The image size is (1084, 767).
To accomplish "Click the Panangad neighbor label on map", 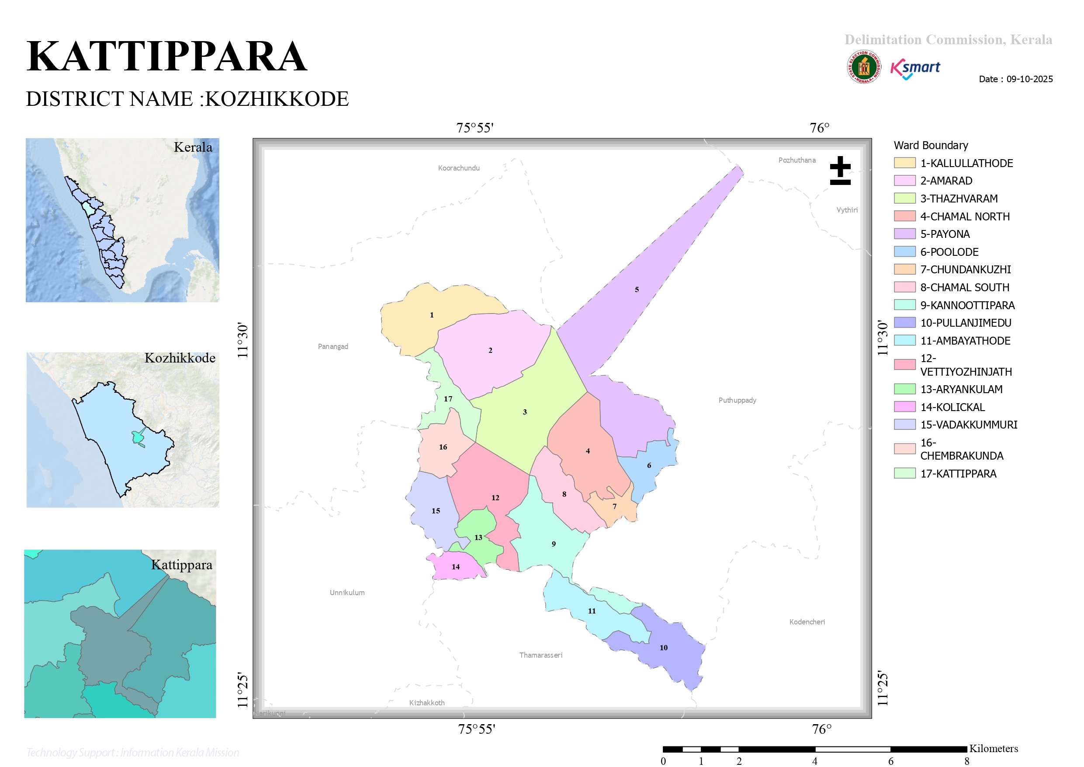I will coord(333,346).
